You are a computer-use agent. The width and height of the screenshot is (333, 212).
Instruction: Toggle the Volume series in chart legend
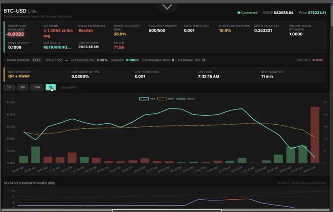point(186,99)
